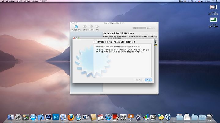220x123 pixels.
Task: Open the File (파일) menu
Action: coord(19,1)
